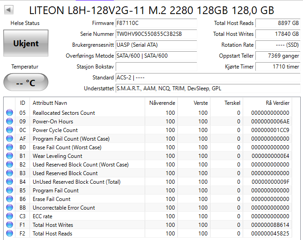Select UnUsed Reserved Block Count (Total) text

point(77,182)
